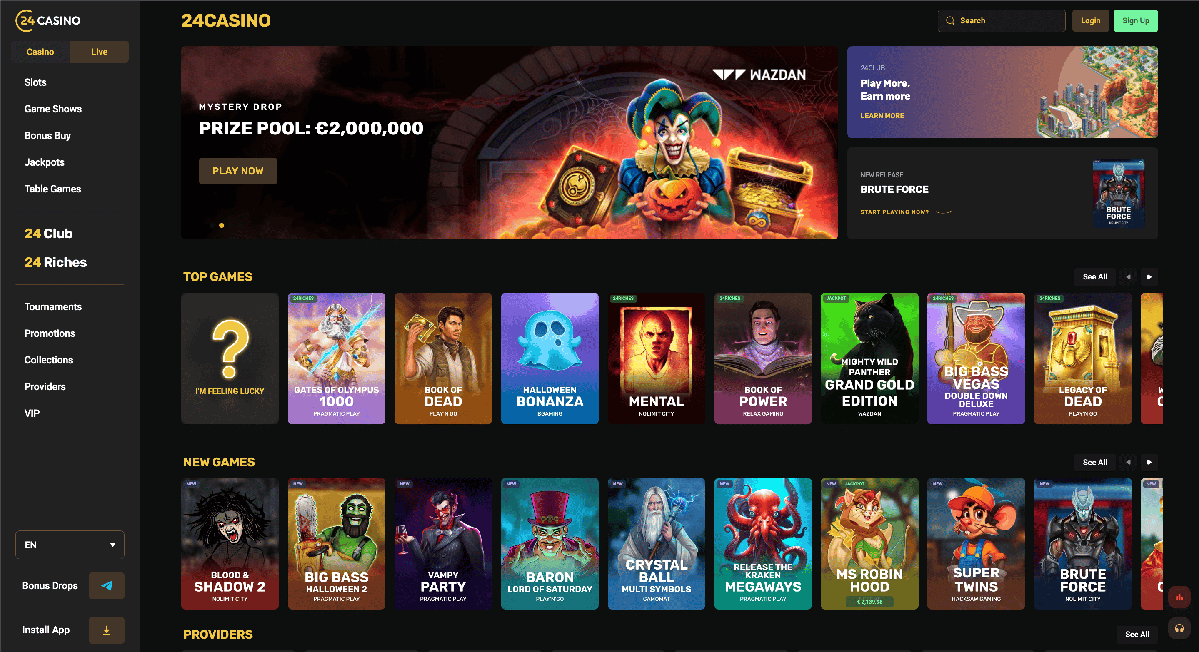Open the EN language dropdown
1199x652 pixels.
point(70,545)
